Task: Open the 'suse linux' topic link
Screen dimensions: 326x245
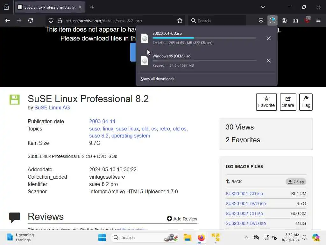Action: tap(127, 129)
